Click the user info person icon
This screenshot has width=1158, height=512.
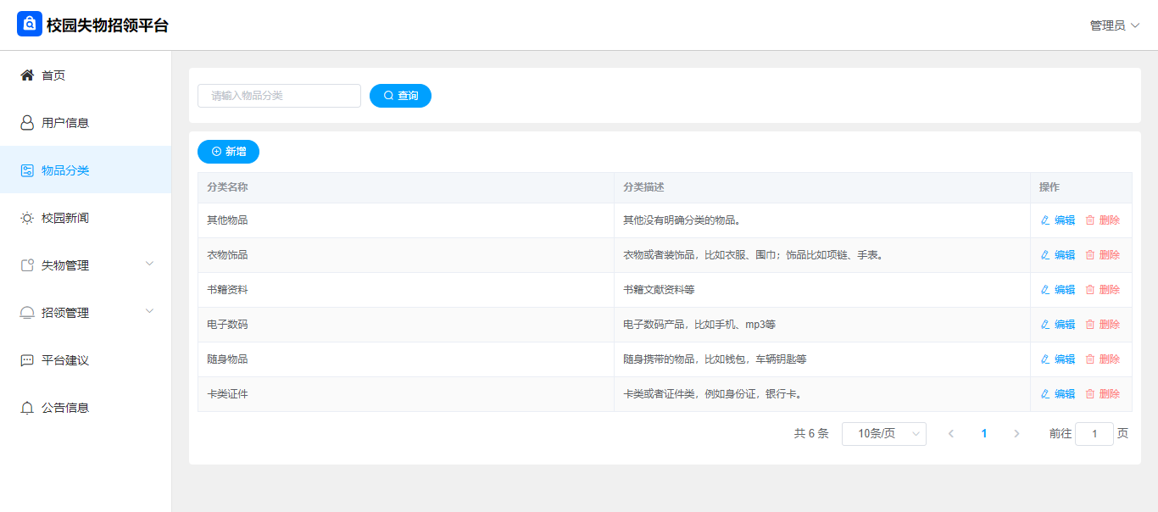[x=27, y=123]
